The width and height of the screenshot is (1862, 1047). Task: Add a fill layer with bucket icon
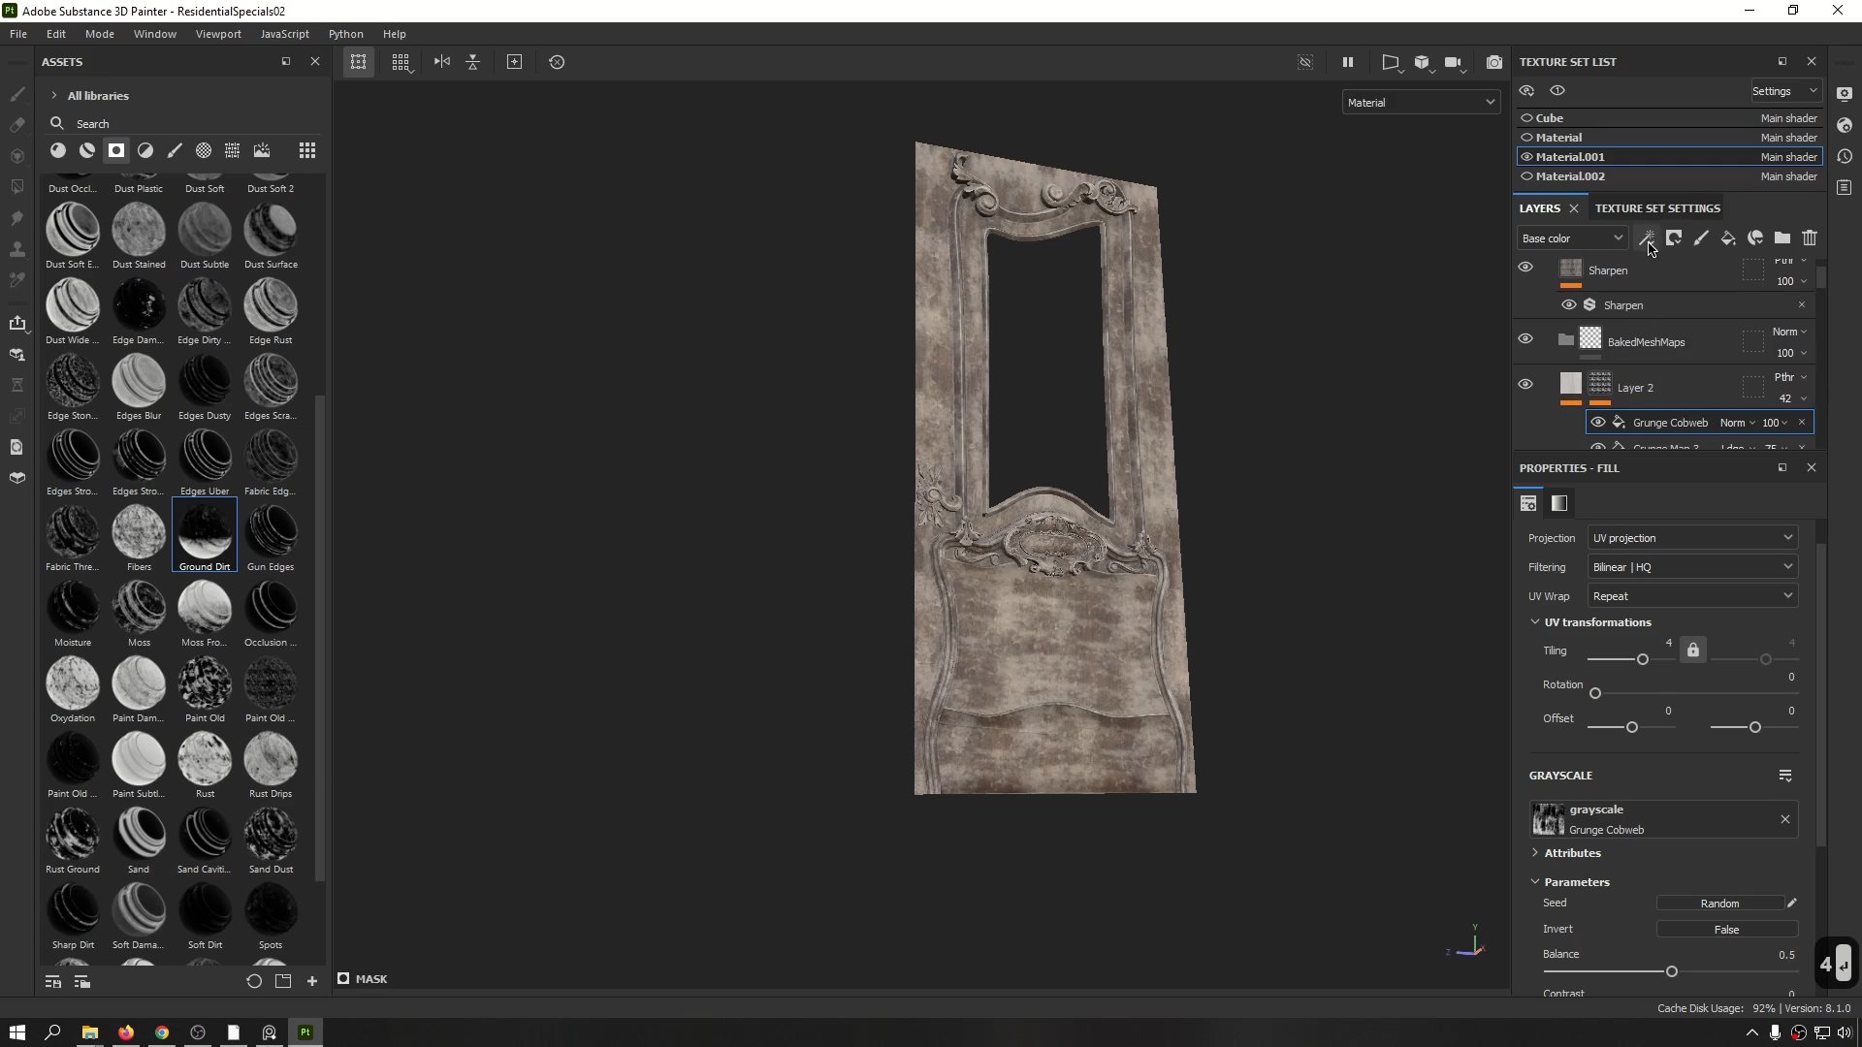coord(1728,238)
